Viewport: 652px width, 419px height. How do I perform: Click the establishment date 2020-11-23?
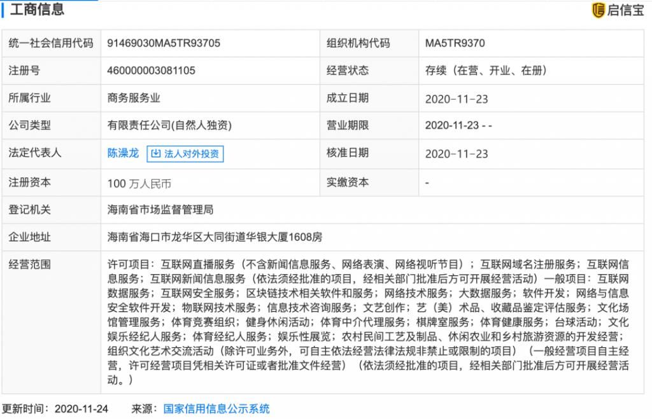pos(454,99)
